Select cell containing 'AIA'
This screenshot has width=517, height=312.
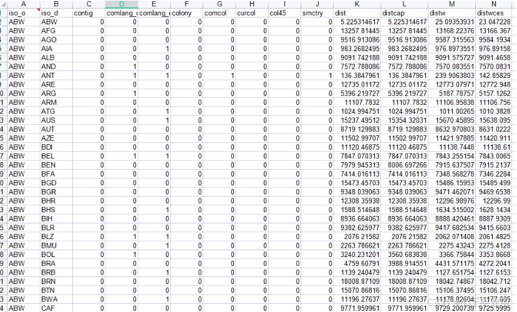click(x=56, y=49)
